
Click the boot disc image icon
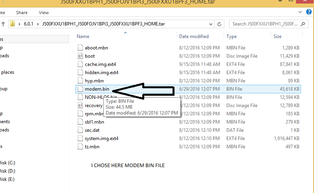[x=80, y=56]
